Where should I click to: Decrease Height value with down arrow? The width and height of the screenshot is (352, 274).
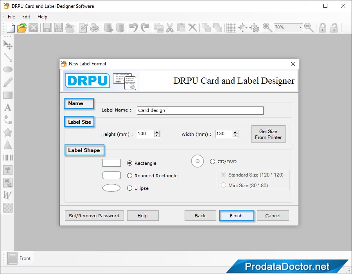click(x=157, y=135)
